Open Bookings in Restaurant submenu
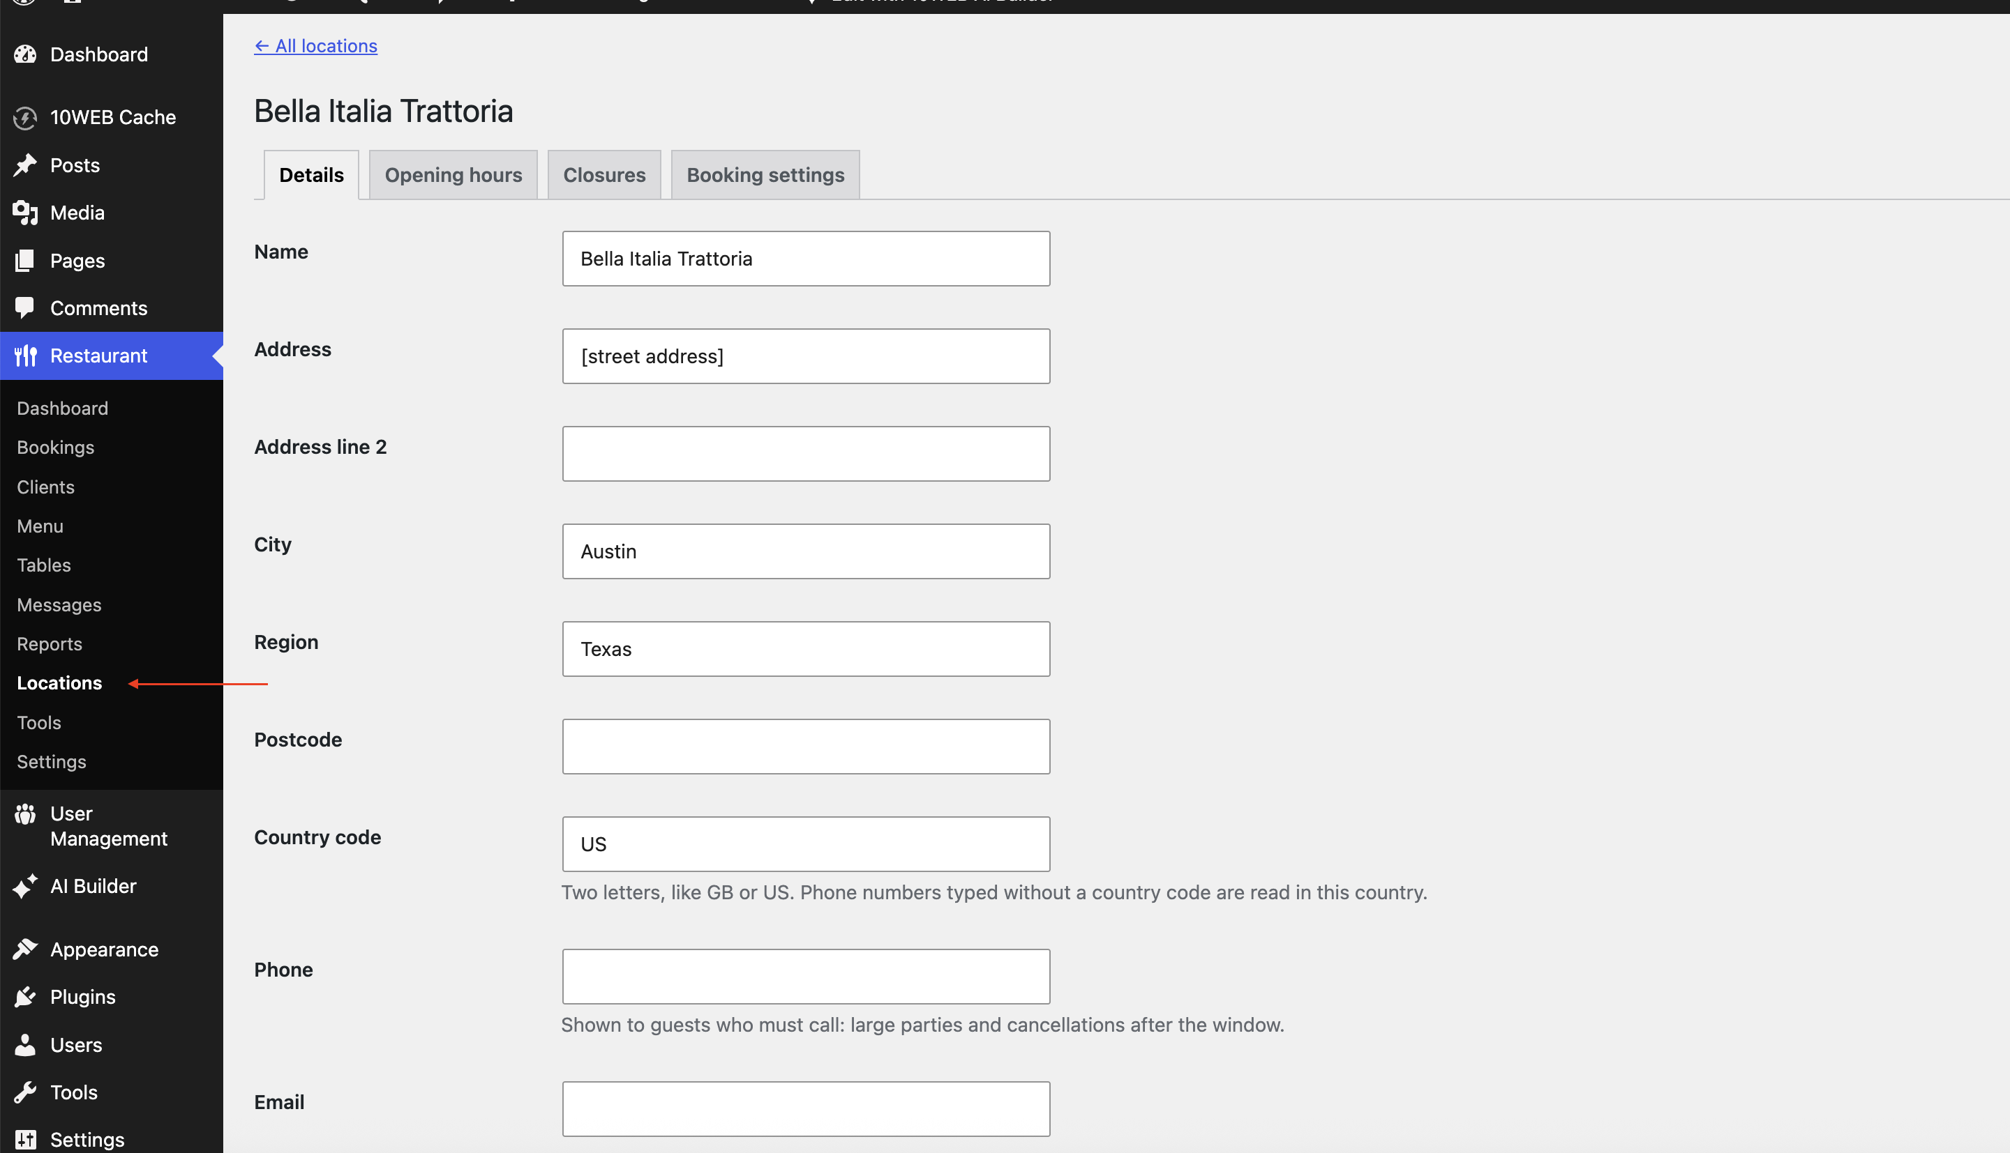Screen dimensions: 2010x1153 [56, 448]
